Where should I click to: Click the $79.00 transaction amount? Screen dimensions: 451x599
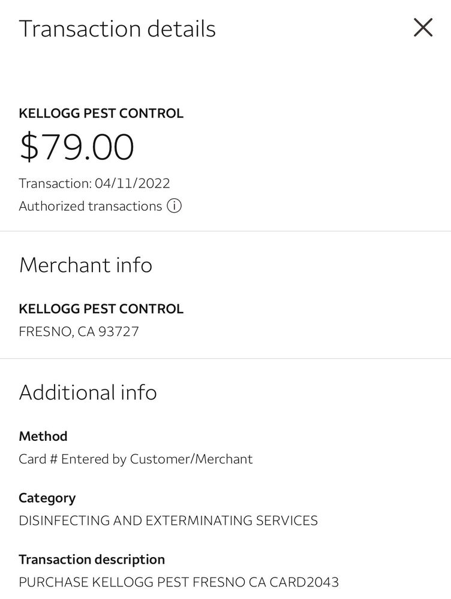77,147
